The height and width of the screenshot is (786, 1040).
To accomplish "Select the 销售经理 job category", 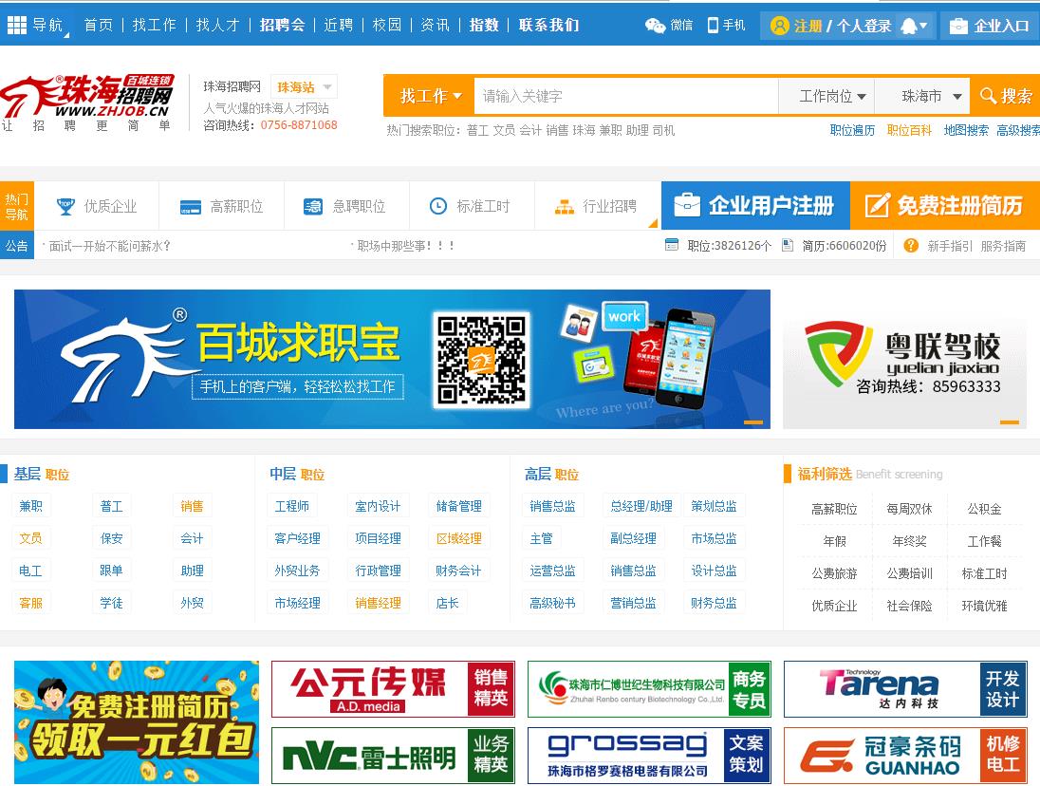I will (x=378, y=603).
